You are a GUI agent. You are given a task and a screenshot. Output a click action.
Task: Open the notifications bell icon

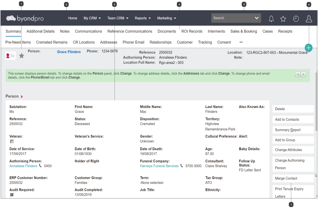coord(271,19)
